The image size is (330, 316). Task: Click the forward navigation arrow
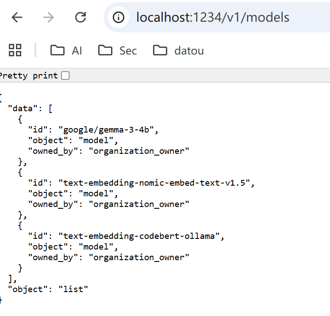point(48,17)
